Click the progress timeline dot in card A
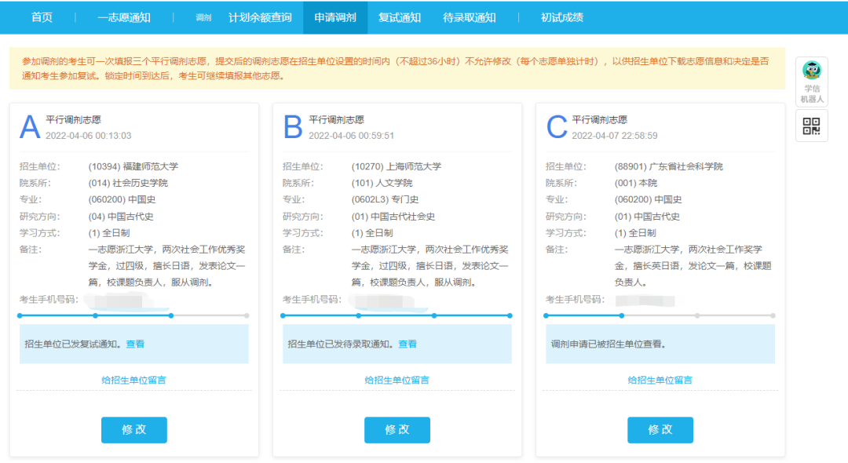The height and width of the screenshot is (463, 848). point(172,315)
